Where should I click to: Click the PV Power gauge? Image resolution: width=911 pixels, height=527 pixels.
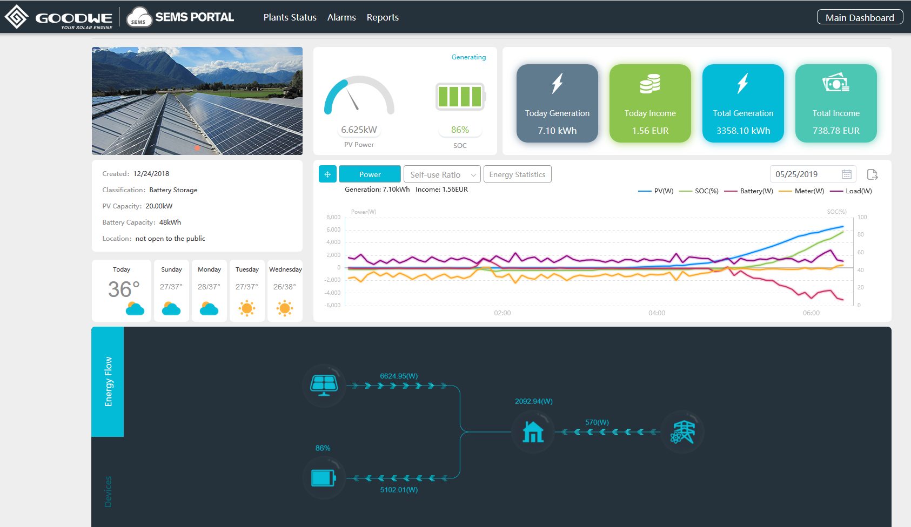pos(359,96)
